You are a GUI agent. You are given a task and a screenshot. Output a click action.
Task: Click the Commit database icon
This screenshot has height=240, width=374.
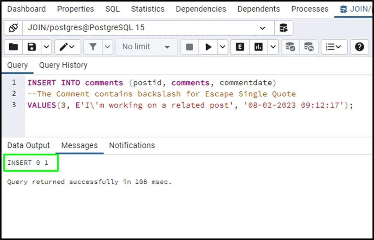pyautogui.click(x=290, y=47)
